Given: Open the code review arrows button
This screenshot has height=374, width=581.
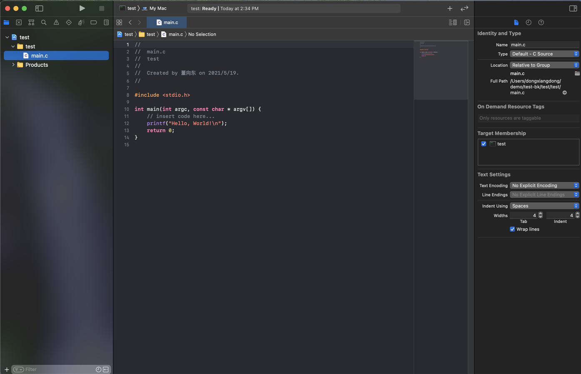Looking at the screenshot, I should [464, 8].
